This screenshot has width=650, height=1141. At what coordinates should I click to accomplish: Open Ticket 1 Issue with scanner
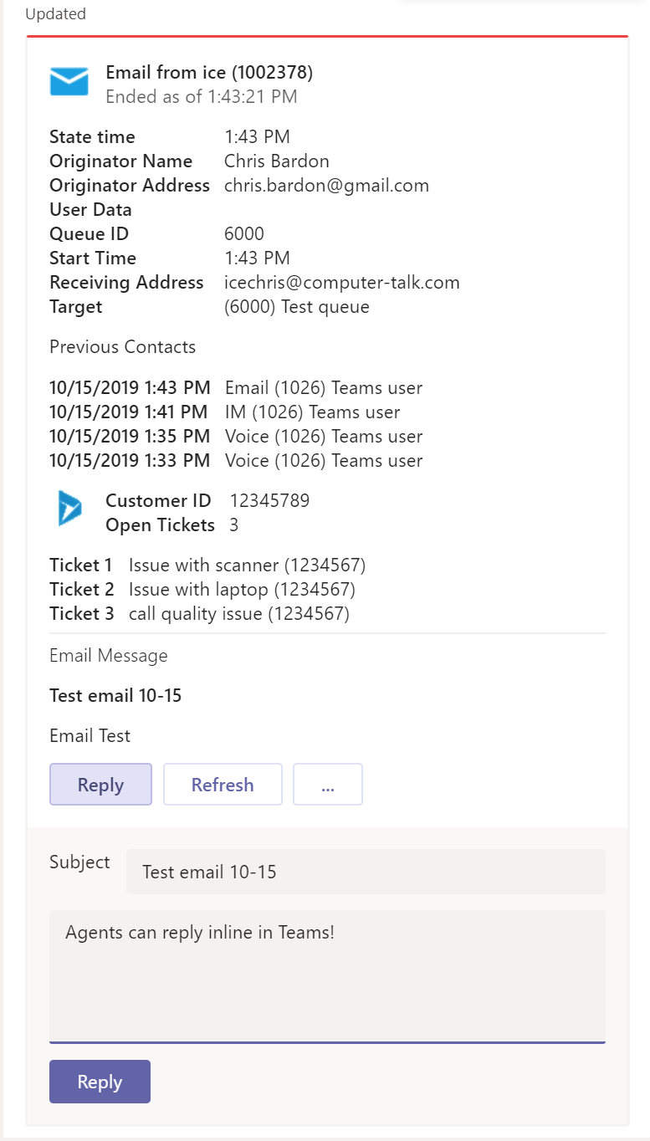coord(207,565)
